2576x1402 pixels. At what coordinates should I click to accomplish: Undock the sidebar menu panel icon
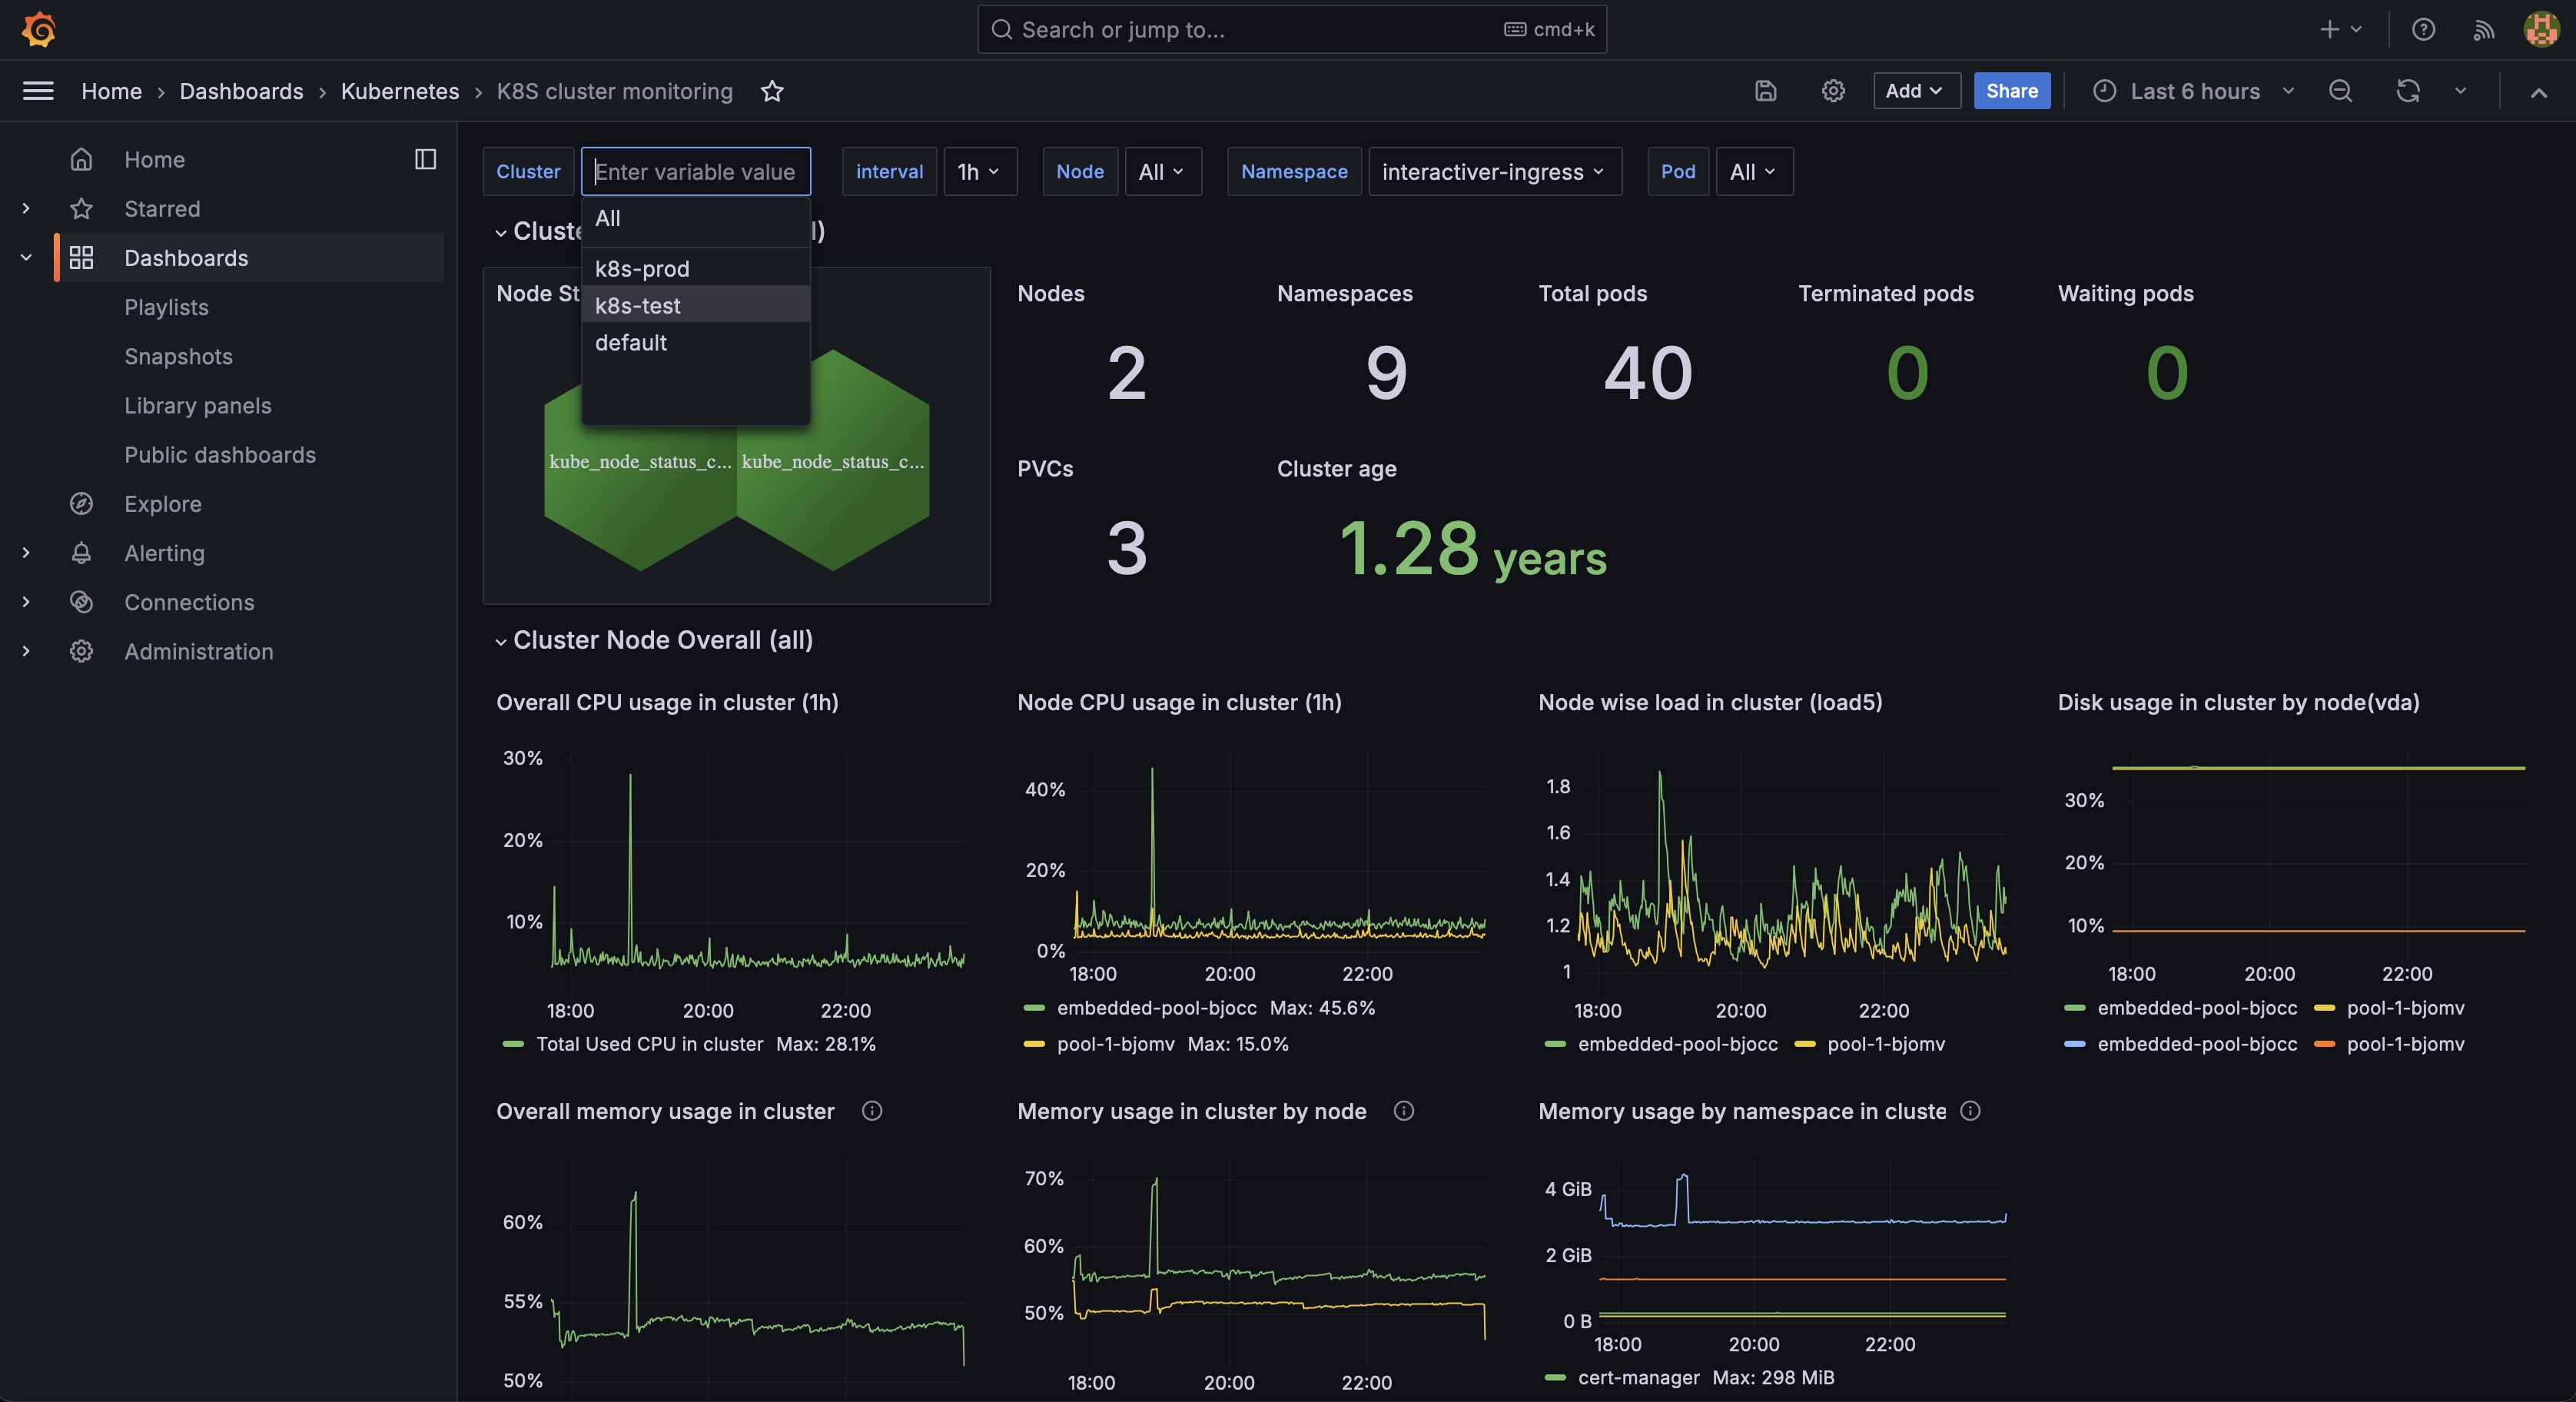[x=425, y=159]
